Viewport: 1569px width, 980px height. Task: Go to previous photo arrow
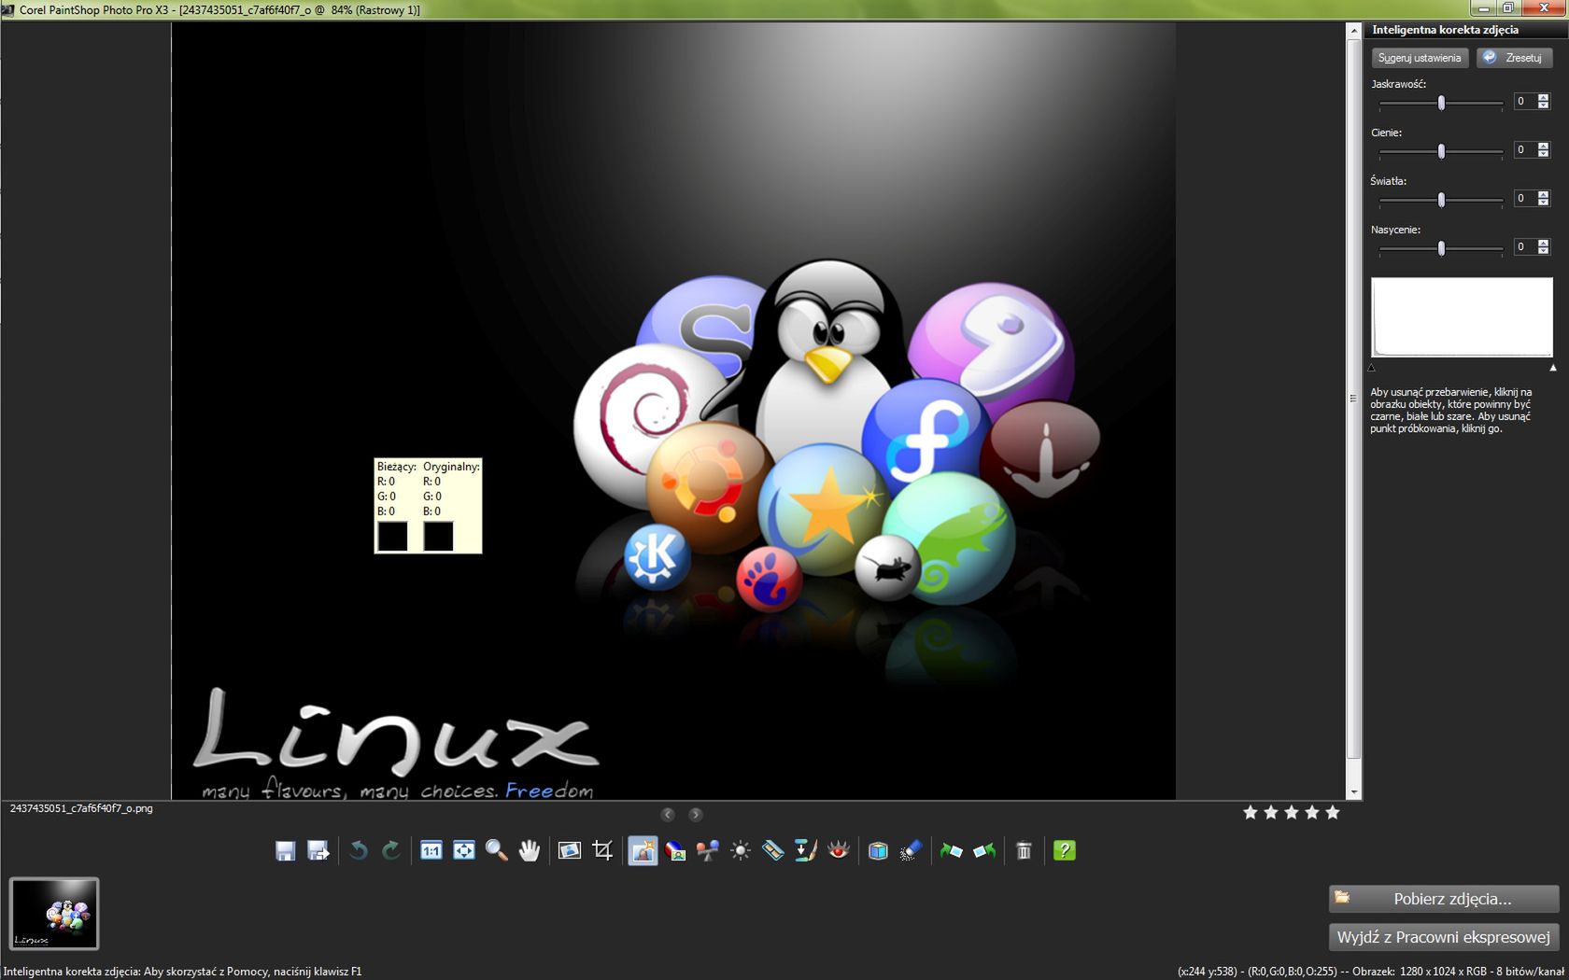click(668, 815)
